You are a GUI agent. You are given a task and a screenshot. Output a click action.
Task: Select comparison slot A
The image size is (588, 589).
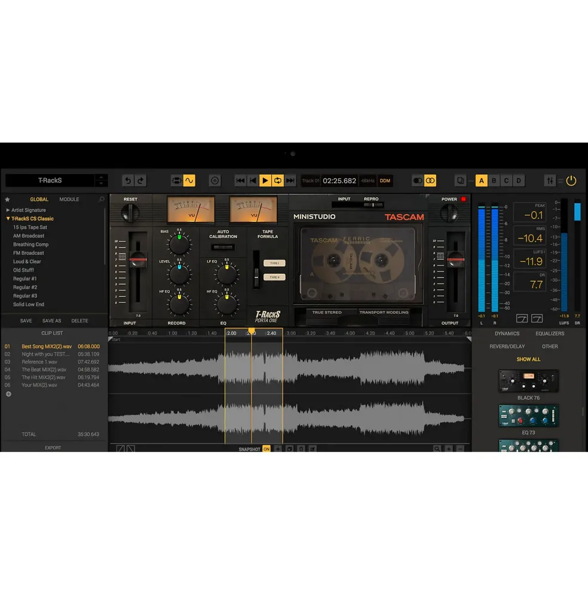(x=482, y=181)
